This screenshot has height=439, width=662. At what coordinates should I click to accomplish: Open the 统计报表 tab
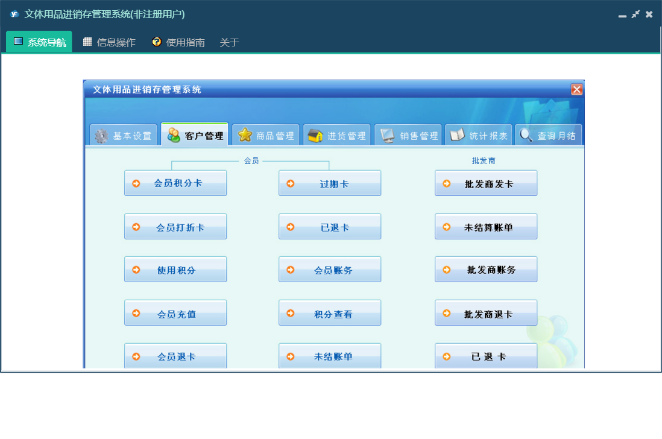click(479, 135)
